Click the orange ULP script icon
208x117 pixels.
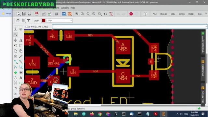[70, 14]
